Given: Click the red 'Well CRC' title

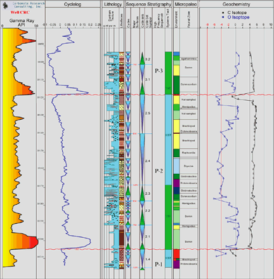Looking at the screenshot, I should click(20, 13).
